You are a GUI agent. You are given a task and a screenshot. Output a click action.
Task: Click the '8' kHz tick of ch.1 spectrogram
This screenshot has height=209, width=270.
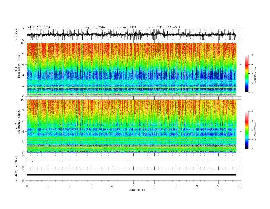[24, 54]
